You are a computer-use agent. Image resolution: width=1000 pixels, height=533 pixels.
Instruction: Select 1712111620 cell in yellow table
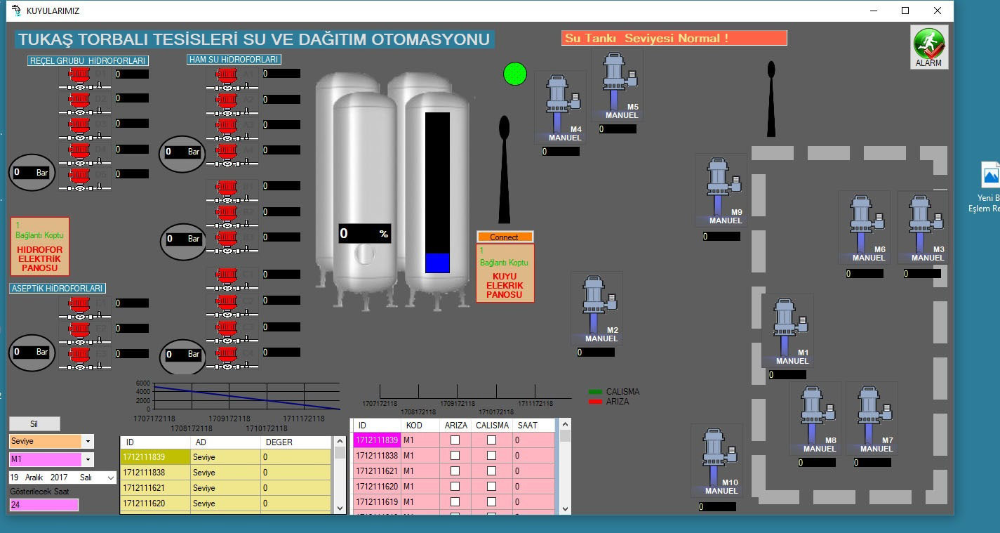155,504
